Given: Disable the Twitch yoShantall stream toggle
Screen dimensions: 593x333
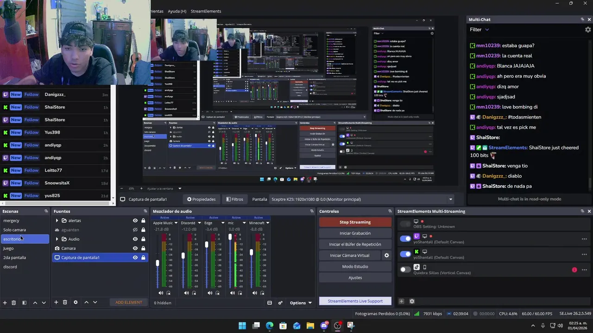Looking at the screenshot, I should [405, 239].
